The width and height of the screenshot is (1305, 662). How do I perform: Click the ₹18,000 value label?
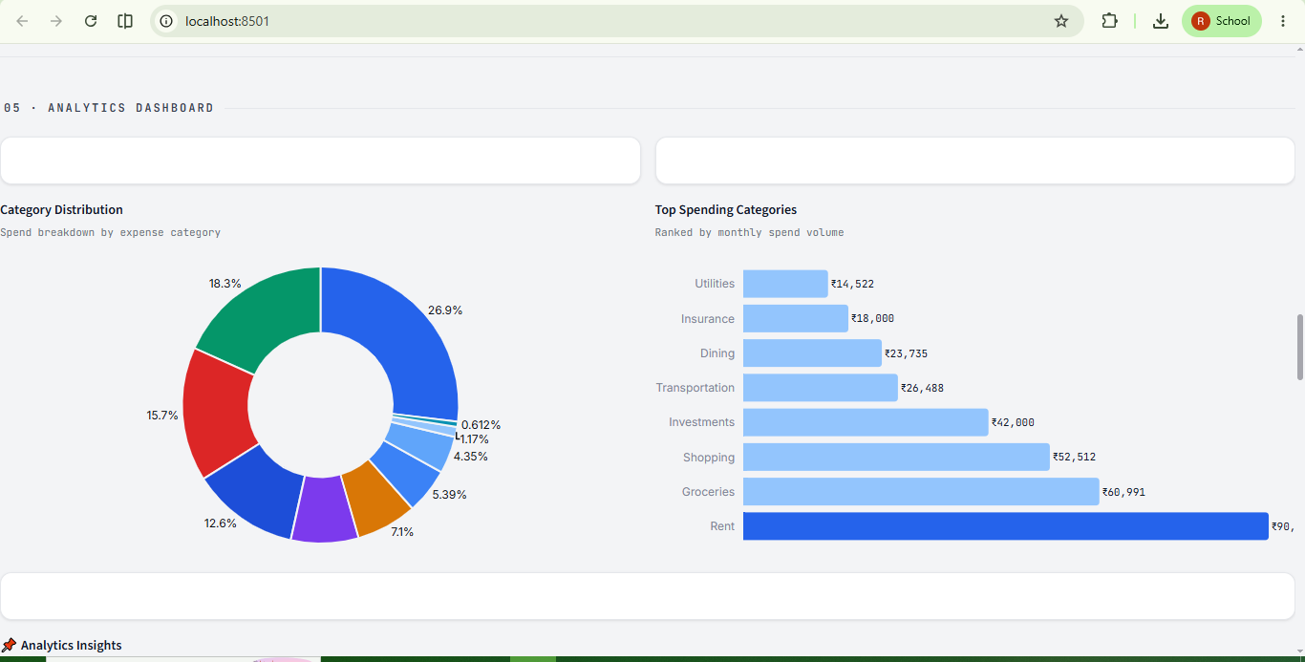click(x=872, y=318)
